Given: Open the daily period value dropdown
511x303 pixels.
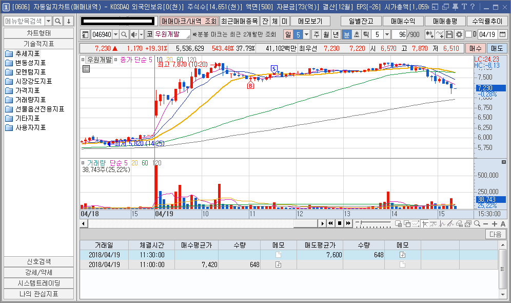Looking at the screenshot, I should pyautogui.click(x=306, y=34).
